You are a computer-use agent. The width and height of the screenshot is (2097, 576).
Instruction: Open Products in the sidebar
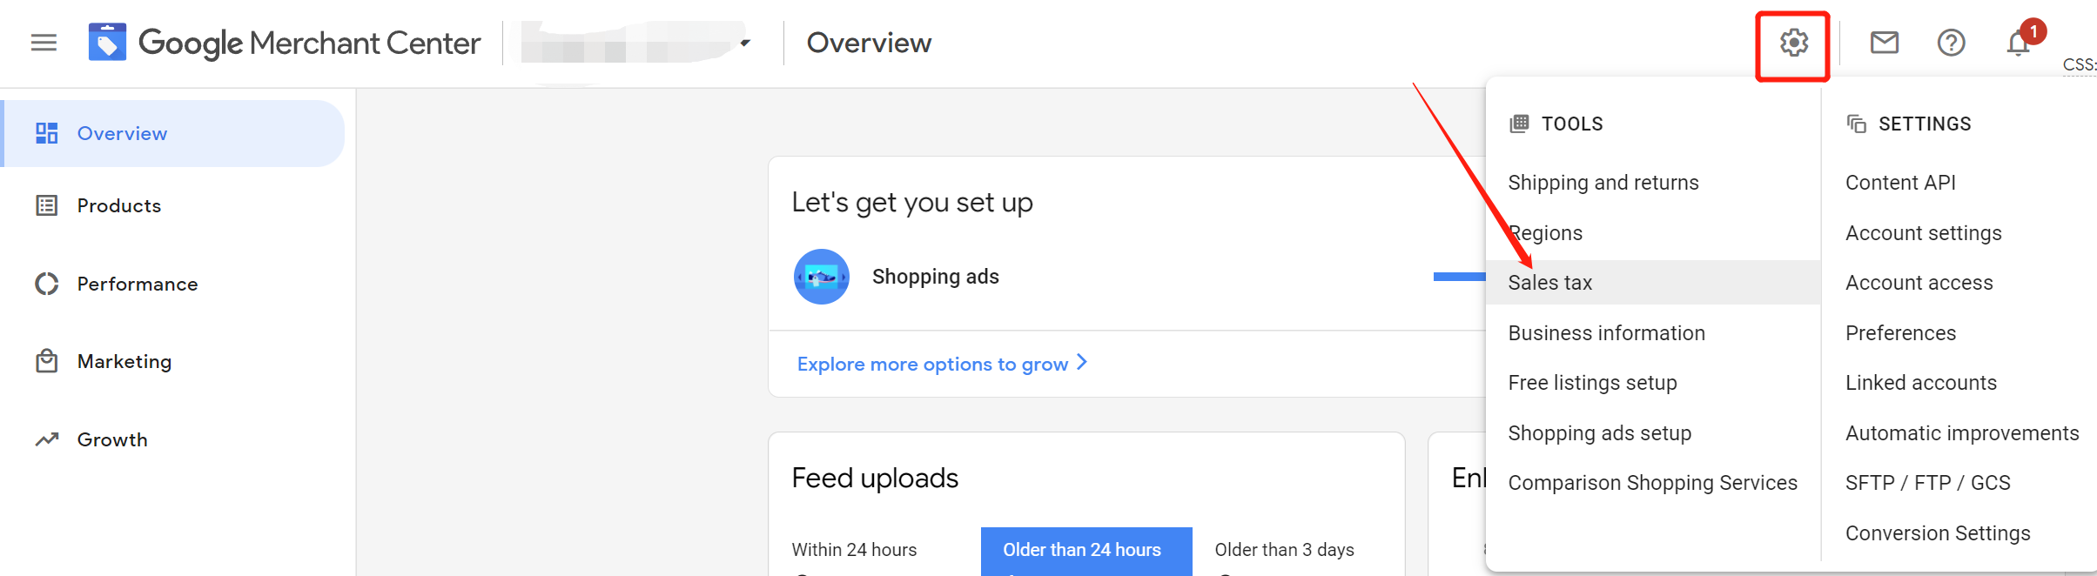point(118,205)
